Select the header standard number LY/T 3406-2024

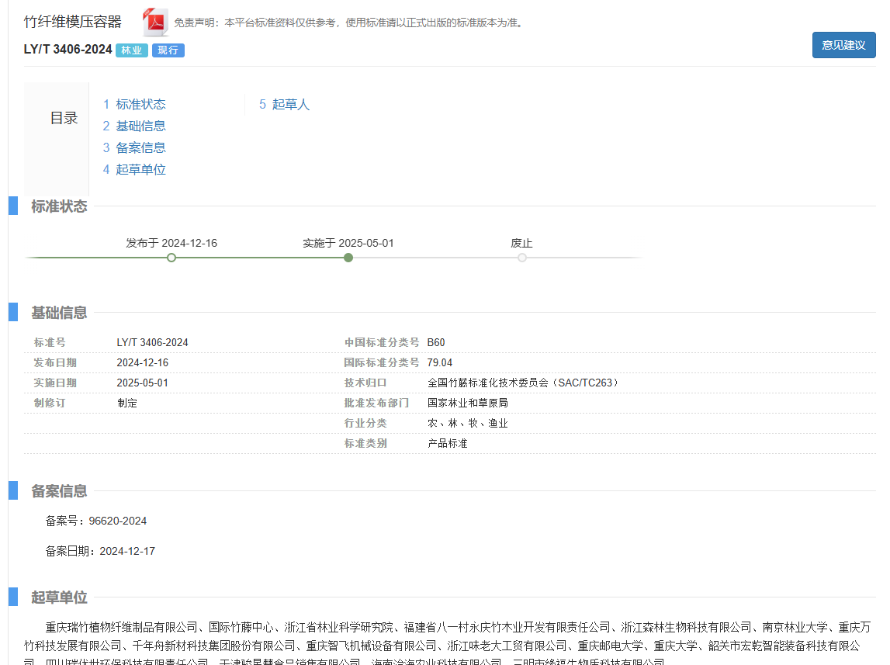[68, 50]
